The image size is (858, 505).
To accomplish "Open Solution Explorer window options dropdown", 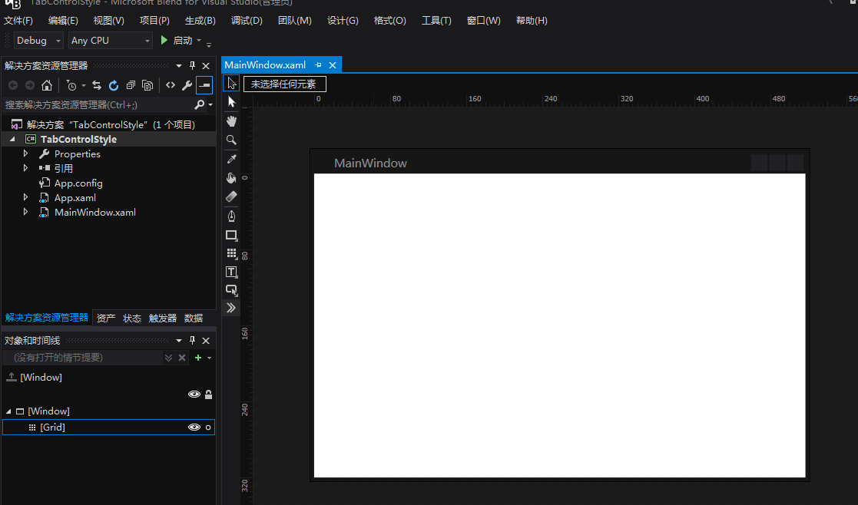I will pyautogui.click(x=179, y=65).
